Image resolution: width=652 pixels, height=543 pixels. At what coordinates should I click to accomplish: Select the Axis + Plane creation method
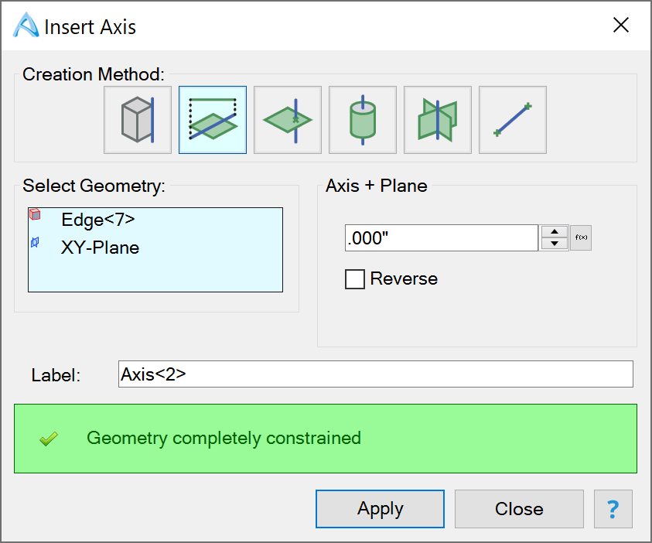(x=213, y=120)
